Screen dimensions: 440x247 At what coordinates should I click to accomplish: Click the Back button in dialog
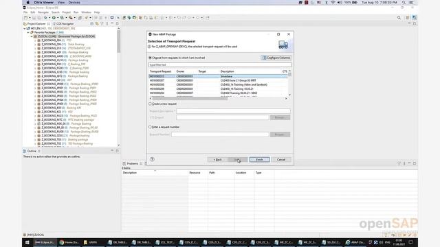tap(217, 160)
